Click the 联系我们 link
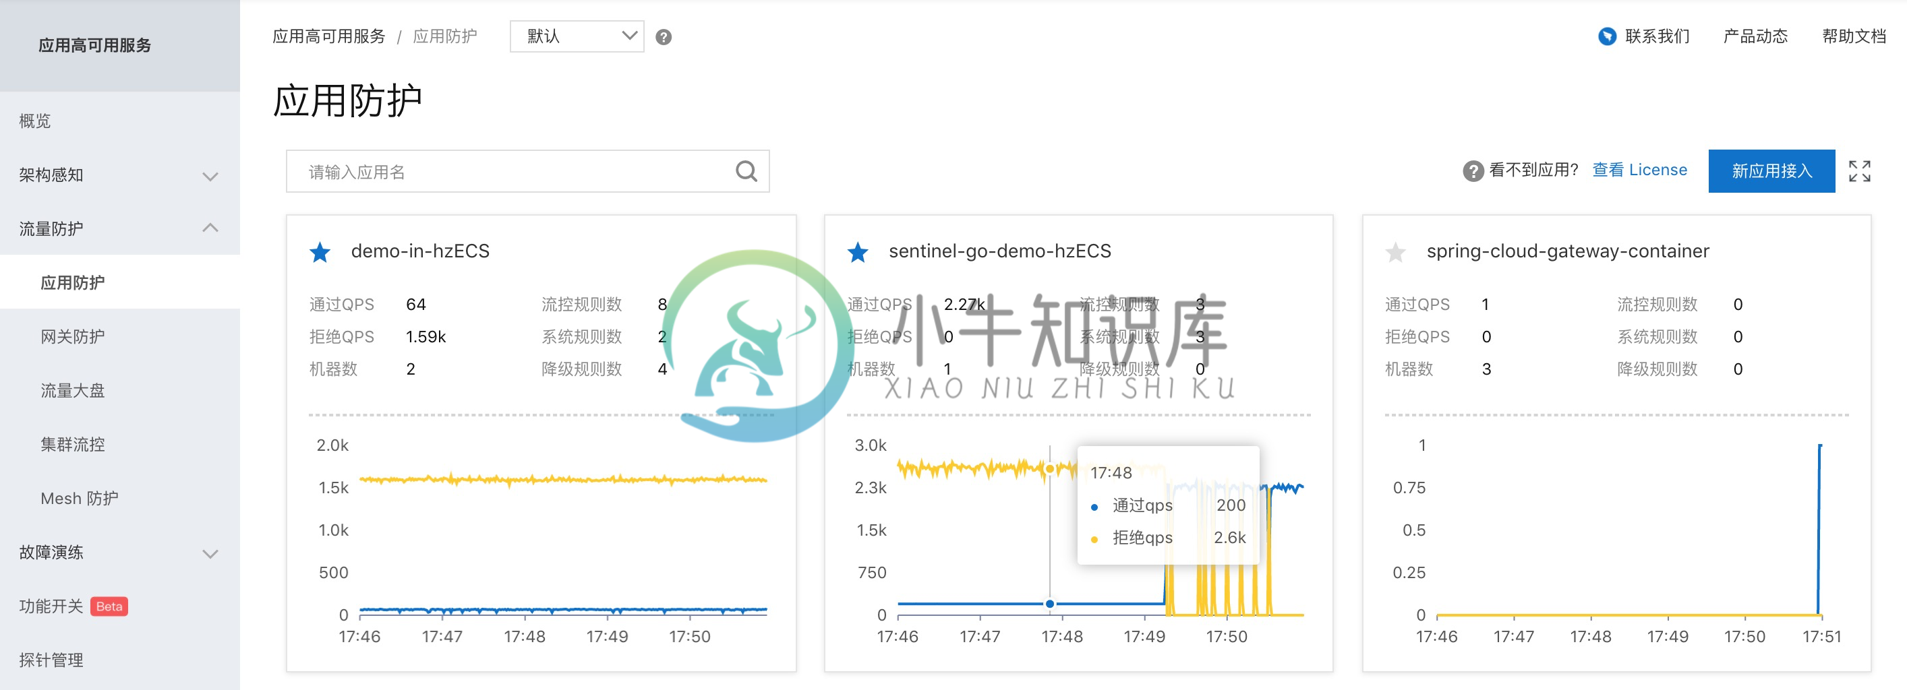Screen dimensions: 1907x690 point(1657,36)
